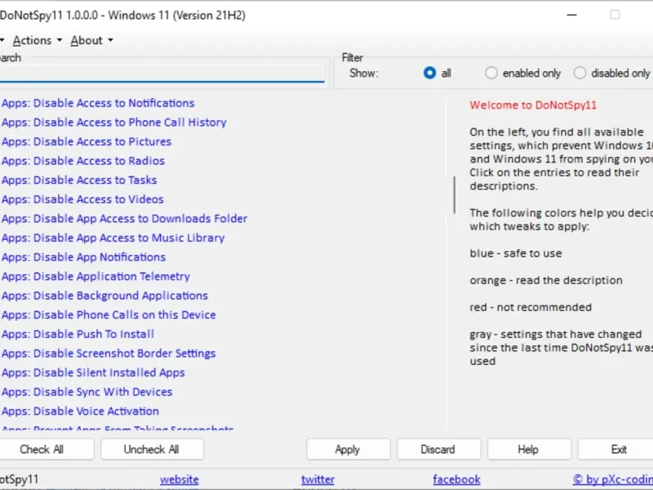Click the Discard button
The image size is (653, 490).
click(x=438, y=449)
